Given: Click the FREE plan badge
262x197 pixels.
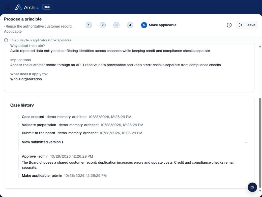Looking at the screenshot, I should [x=47, y=7].
